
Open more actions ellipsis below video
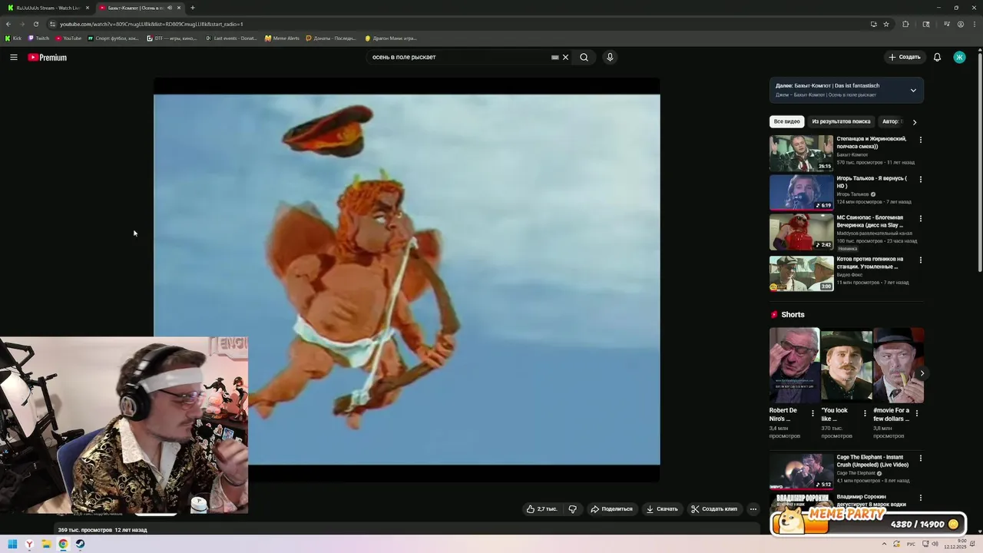pyautogui.click(x=753, y=508)
